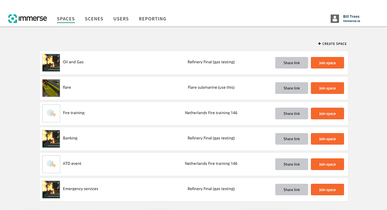The height and width of the screenshot is (210, 387).
Task: Click the 'Oil and Gas' space name
Action: coord(73,62)
